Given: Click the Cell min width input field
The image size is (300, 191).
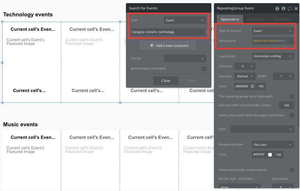Looking at the screenshot, I should pos(286,105).
